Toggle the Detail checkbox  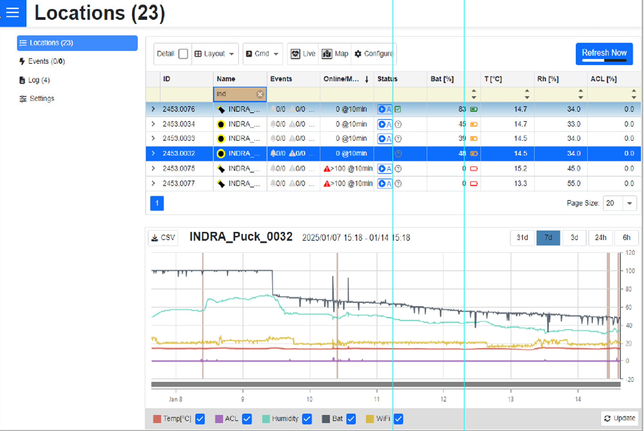pos(183,54)
